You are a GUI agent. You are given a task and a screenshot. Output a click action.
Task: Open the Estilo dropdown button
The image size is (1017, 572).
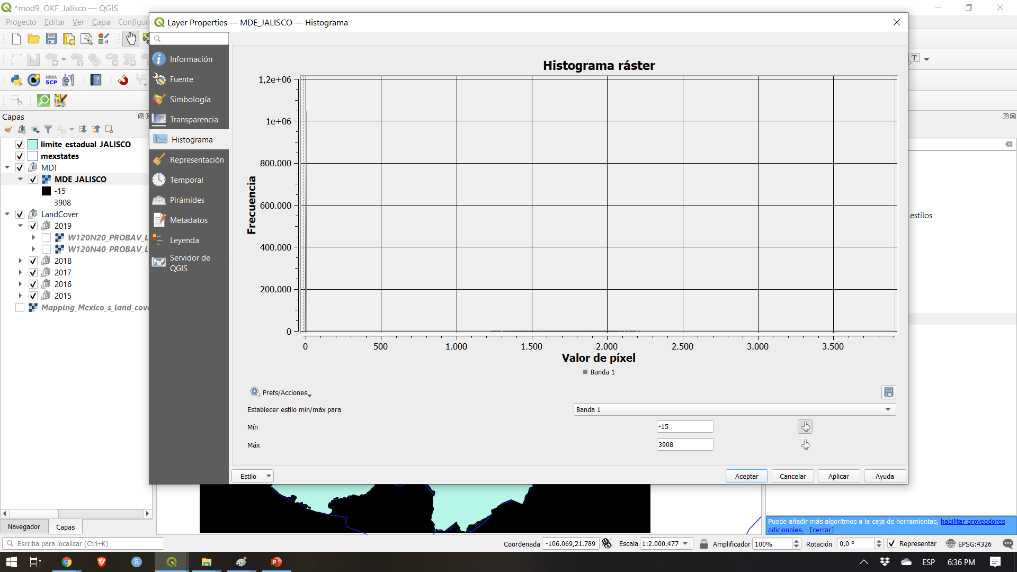[x=253, y=476]
